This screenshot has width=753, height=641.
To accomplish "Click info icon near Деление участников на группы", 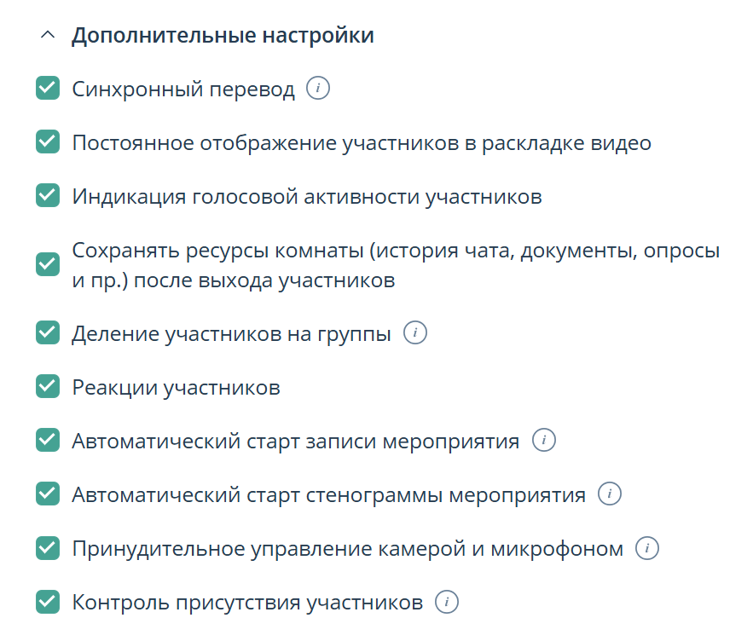I will [415, 333].
